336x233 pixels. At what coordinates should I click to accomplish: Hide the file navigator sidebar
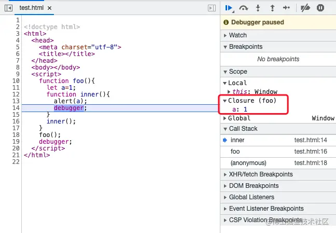pos(9,8)
